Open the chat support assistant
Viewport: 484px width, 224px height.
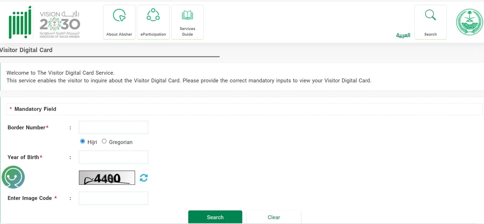[x=13, y=178]
